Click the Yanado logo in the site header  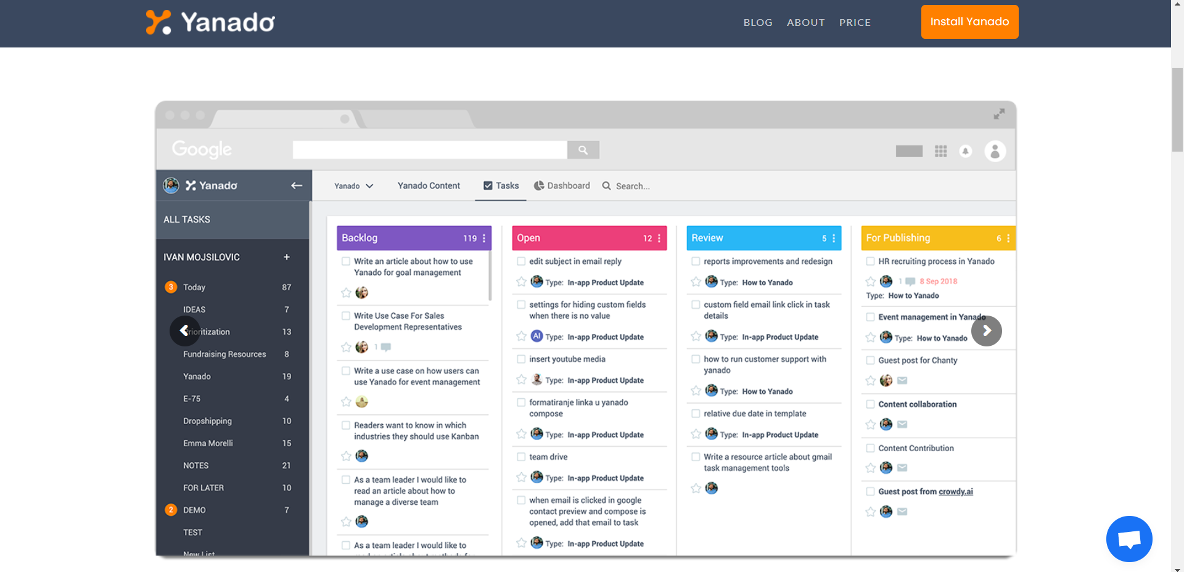tap(210, 22)
